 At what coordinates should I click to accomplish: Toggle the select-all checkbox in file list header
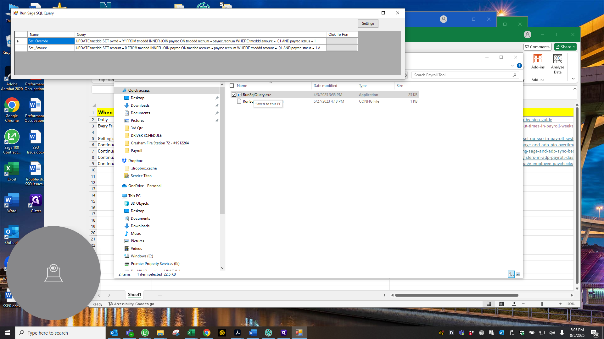pos(232,86)
